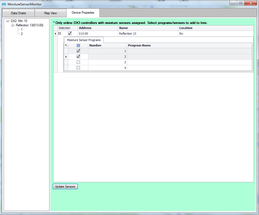
Task: Uncheck program 2 checkbox
Action: coord(78,56)
